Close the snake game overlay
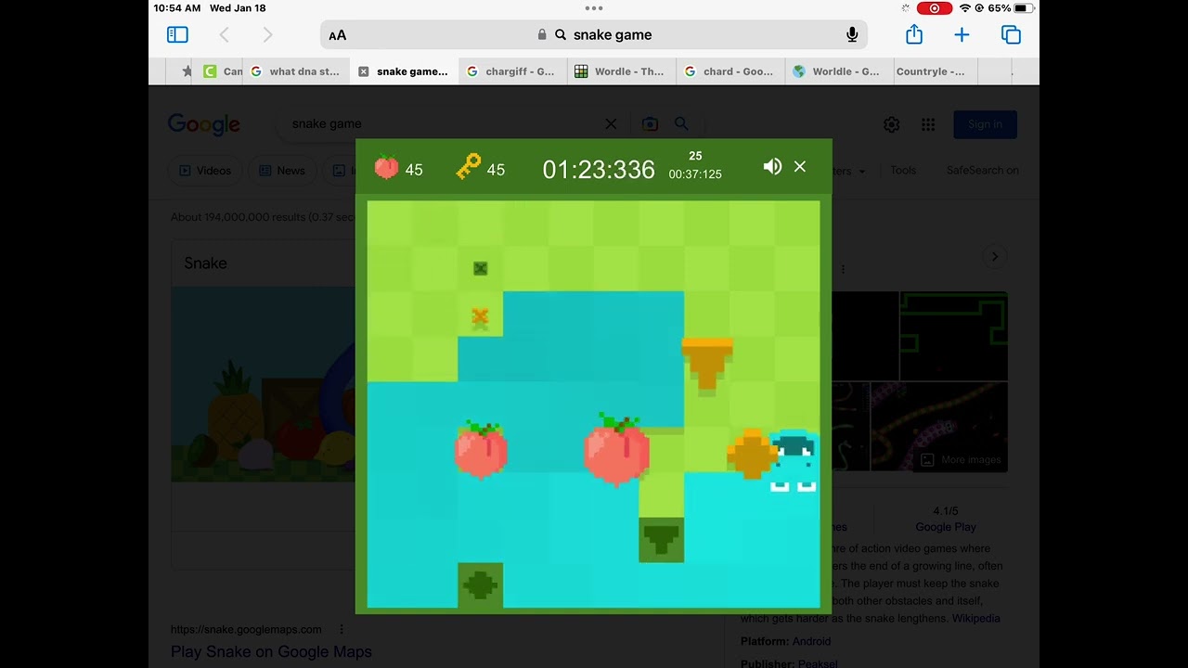The width and height of the screenshot is (1188, 668). (800, 167)
